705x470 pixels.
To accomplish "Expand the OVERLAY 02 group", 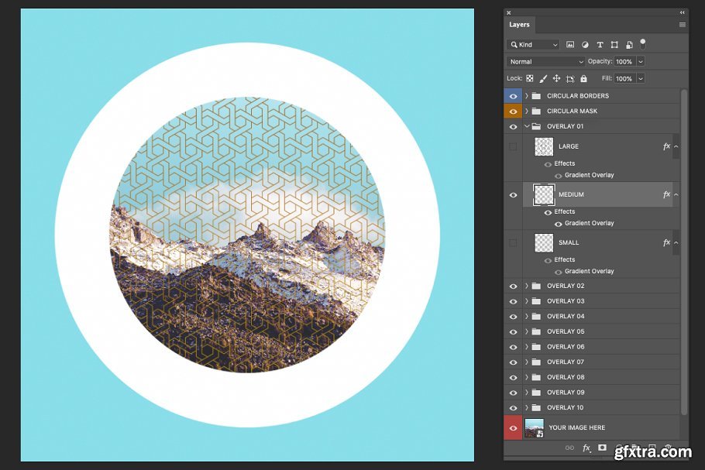I will [x=527, y=286].
